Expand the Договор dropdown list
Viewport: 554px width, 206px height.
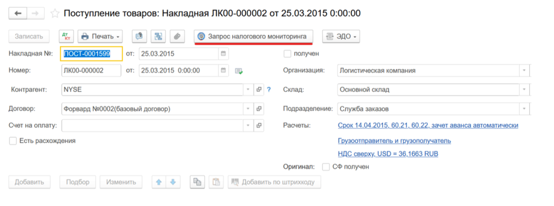point(248,109)
